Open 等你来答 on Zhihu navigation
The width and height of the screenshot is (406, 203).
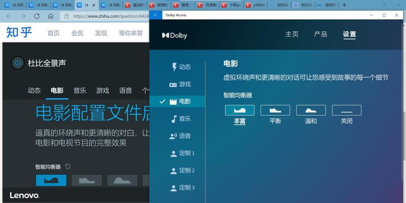click(x=131, y=33)
